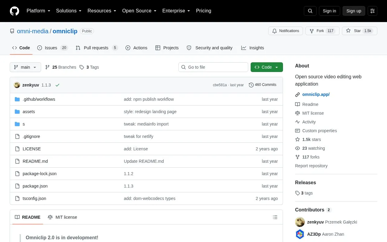Open the s folder
The image size is (387, 242).
pyautogui.click(x=24, y=124)
